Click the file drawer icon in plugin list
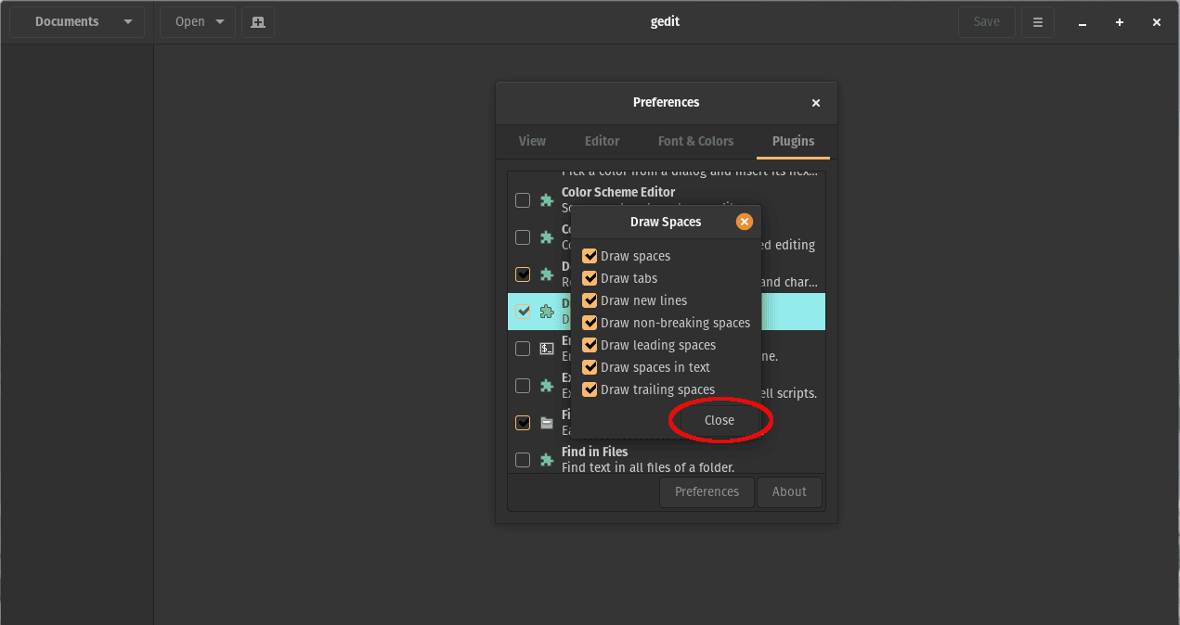1180x625 pixels. click(547, 423)
